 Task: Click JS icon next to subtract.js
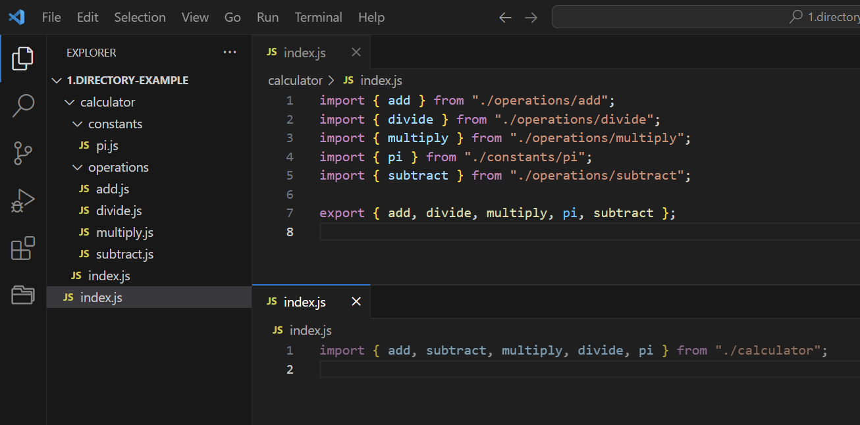84,254
